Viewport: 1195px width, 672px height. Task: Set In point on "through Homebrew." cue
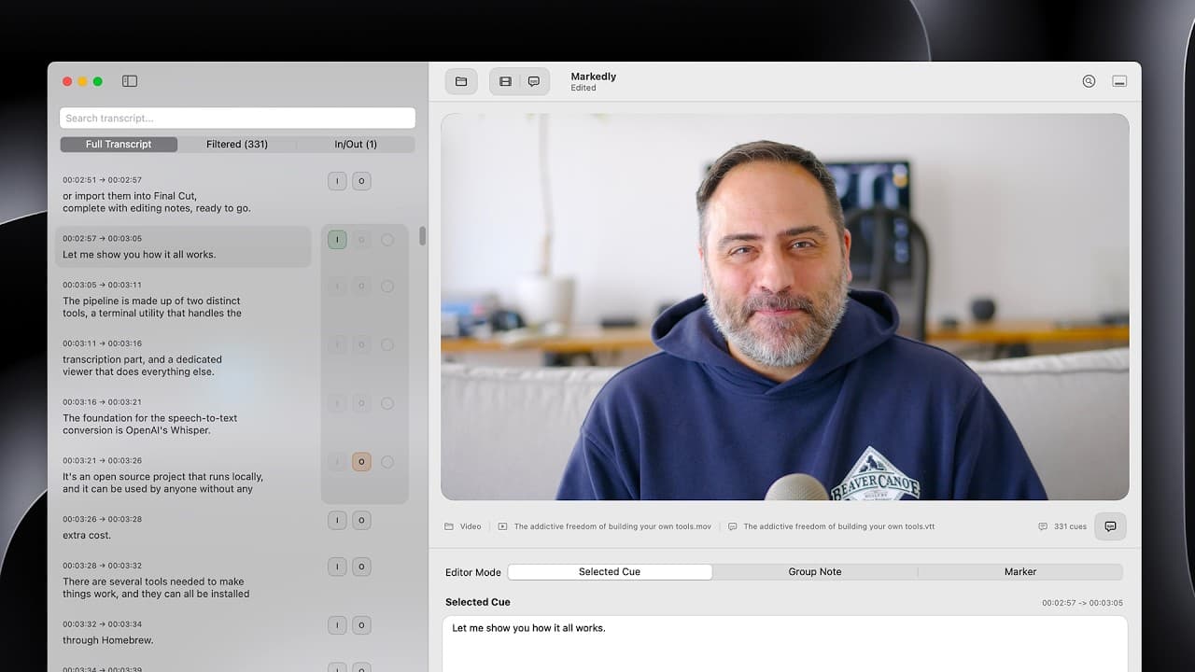[x=337, y=625]
